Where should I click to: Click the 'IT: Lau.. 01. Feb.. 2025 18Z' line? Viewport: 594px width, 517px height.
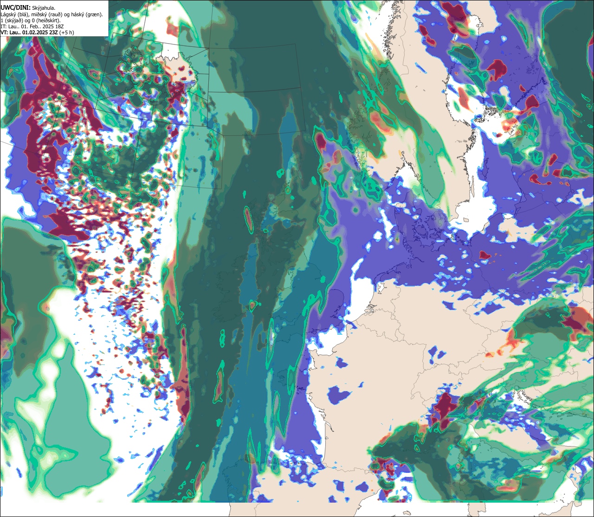(x=32, y=26)
